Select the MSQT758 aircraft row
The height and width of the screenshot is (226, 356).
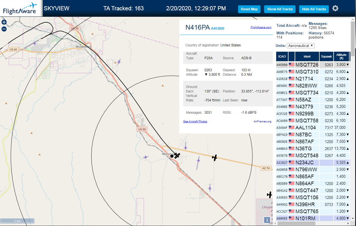click(313, 121)
